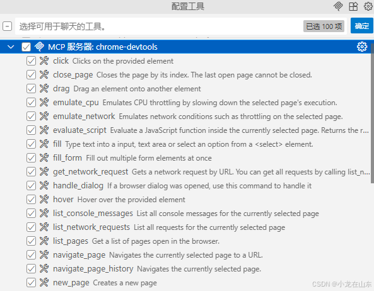Click the tool icon next to emulate_cpu
374x291 pixels.
(x=44, y=103)
